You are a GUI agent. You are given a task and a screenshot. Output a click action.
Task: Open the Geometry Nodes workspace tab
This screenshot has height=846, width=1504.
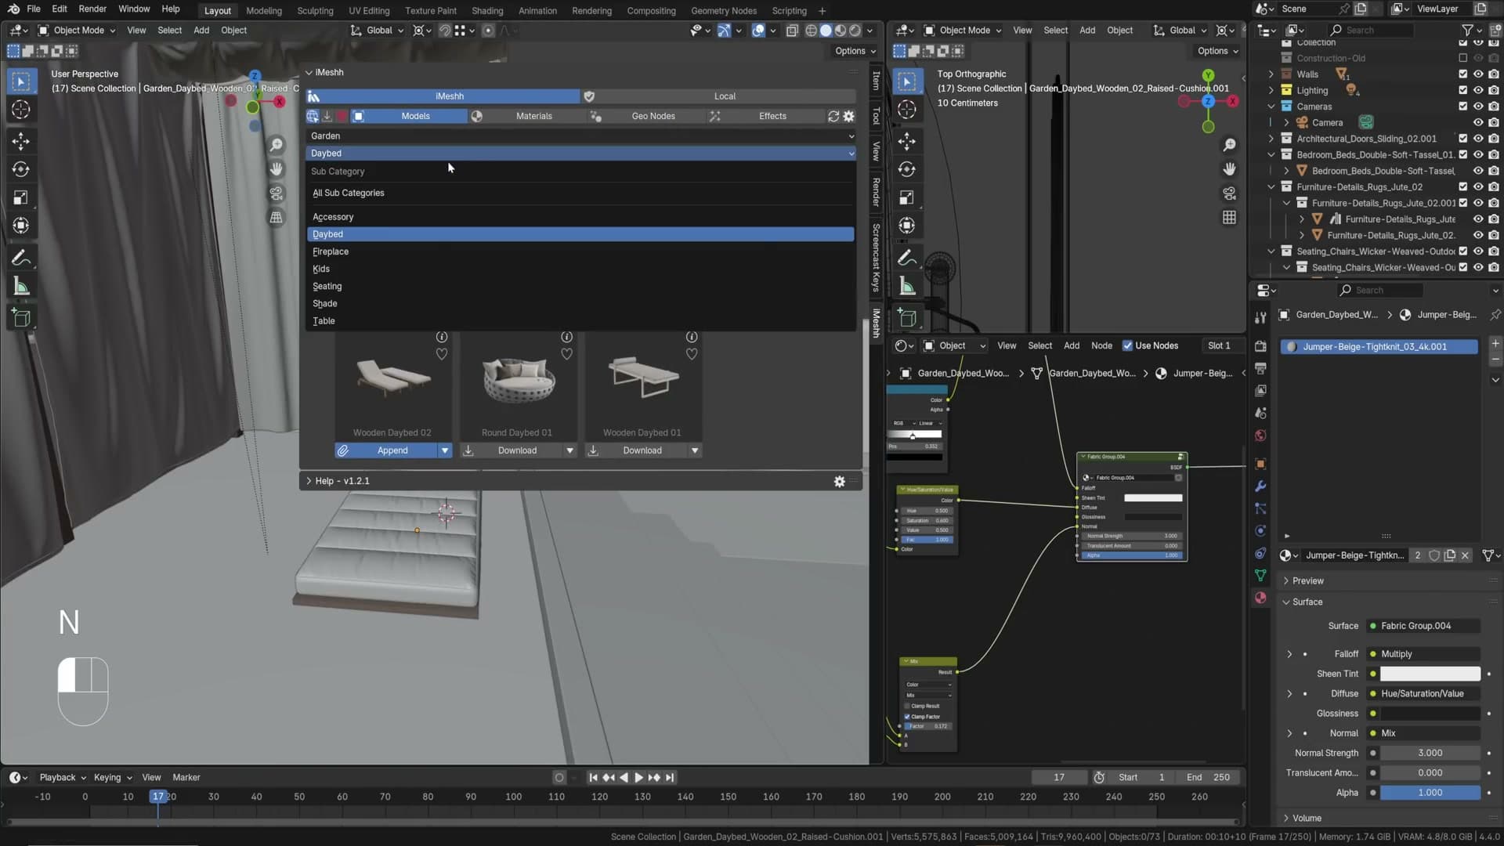(x=724, y=11)
